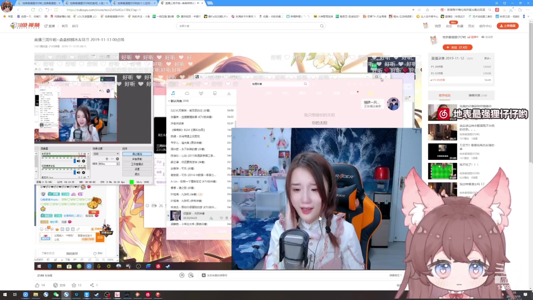Open the three-dot browser menu

(x=527, y=10)
